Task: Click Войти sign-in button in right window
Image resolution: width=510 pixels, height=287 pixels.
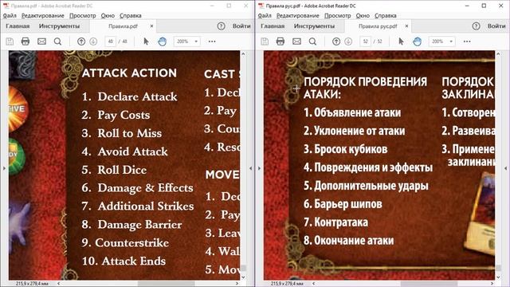Action: coord(496,26)
